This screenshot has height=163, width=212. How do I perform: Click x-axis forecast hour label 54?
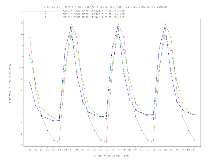136,150
